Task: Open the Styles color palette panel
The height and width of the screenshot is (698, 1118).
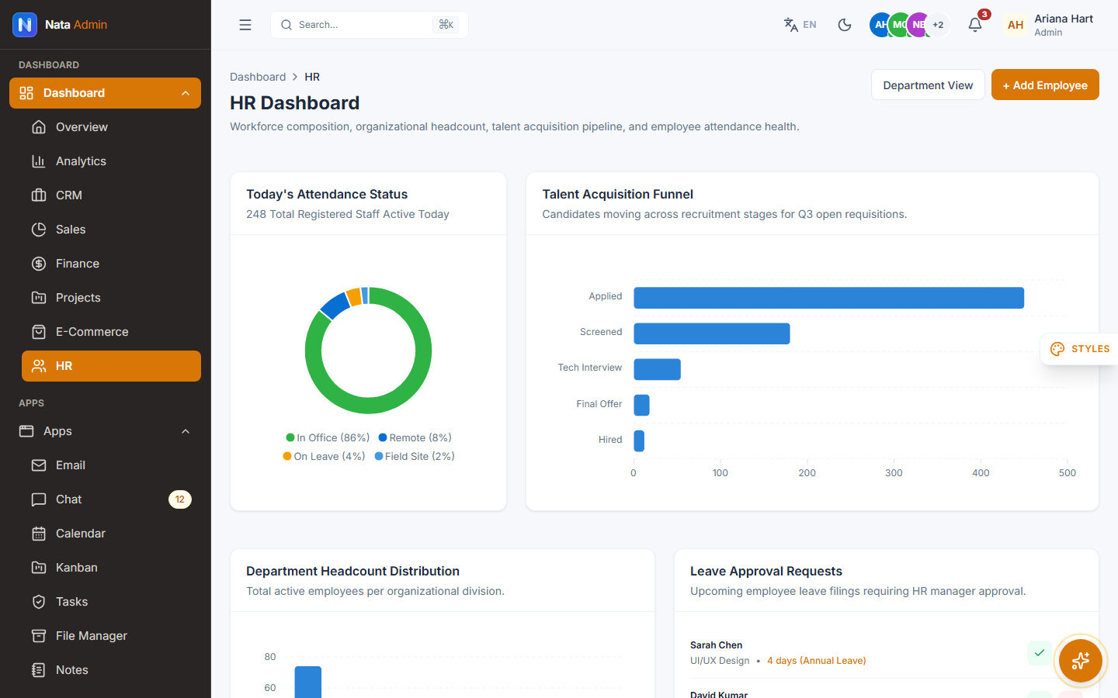Action: 1079,349
